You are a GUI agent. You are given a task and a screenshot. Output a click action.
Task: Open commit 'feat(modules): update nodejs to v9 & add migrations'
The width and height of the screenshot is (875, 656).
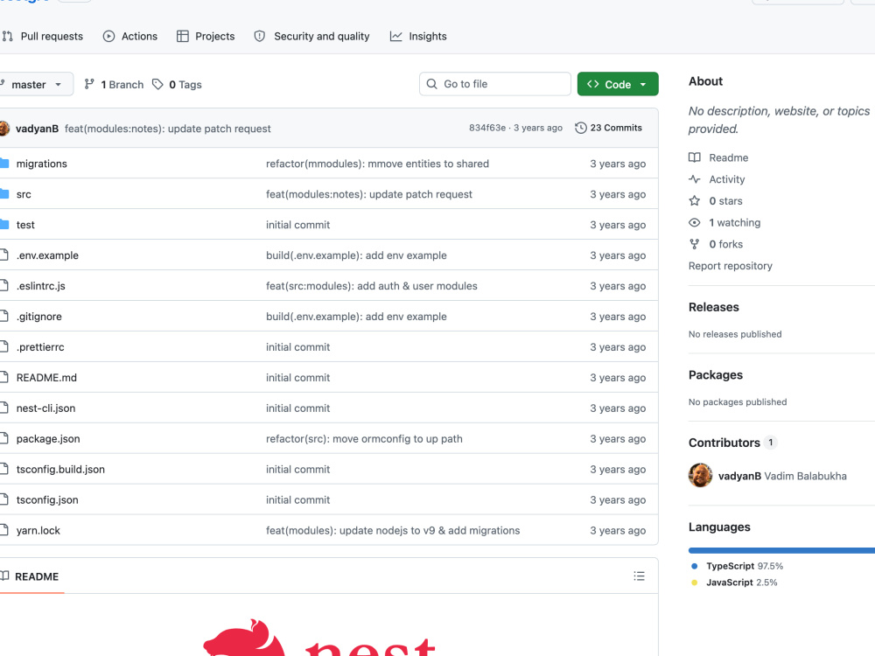pos(393,531)
